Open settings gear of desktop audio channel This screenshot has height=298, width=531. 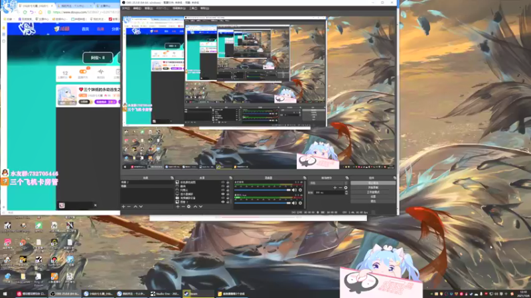point(300,190)
